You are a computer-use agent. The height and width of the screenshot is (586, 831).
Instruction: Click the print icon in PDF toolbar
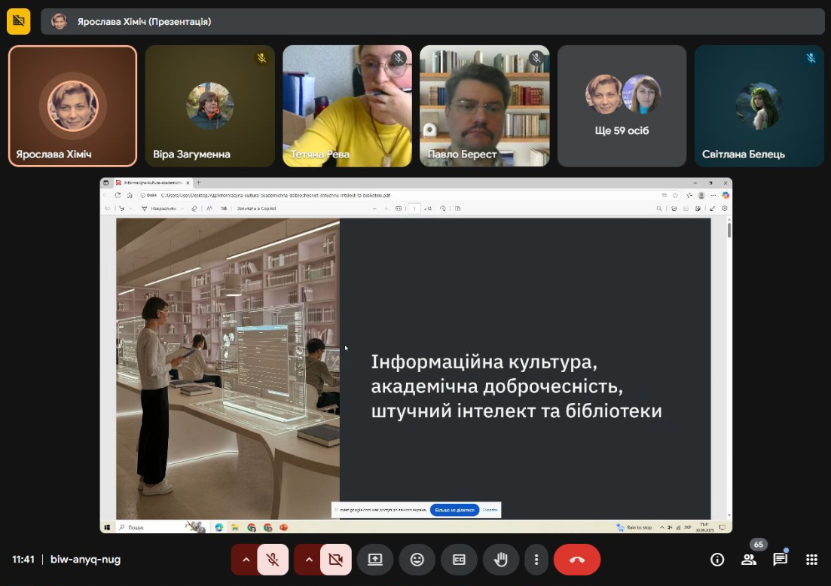pyautogui.click(x=674, y=209)
